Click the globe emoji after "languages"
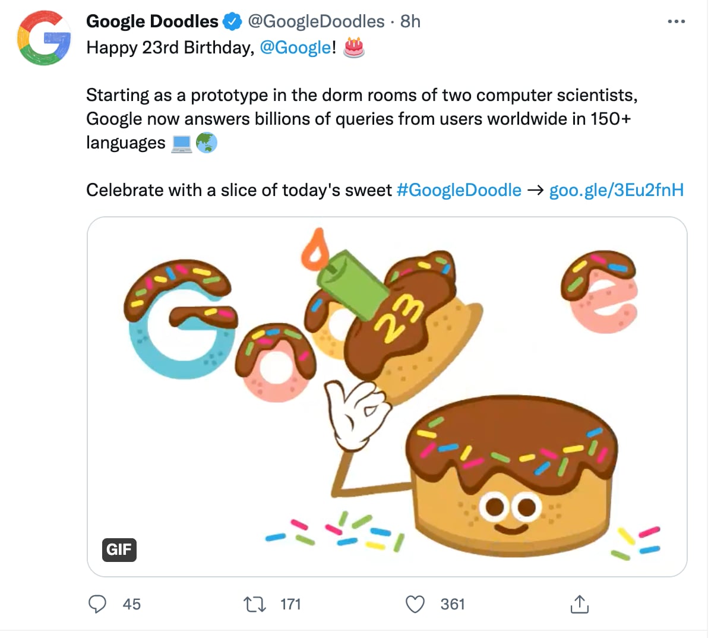Image resolution: width=727 pixels, height=638 pixels. click(x=206, y=143)
